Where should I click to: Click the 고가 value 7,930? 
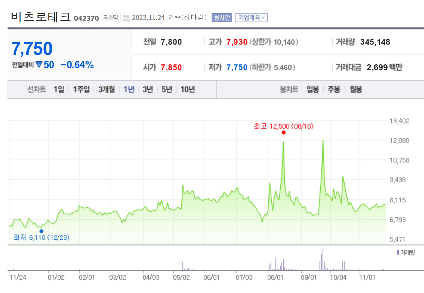[237, 42]
